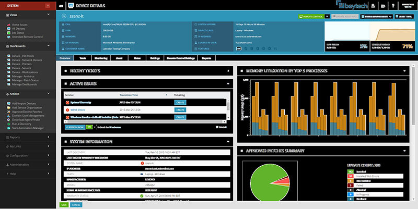This screenshot has height=209, width=418.
Task: Click the Device Details monitor icon
Action: tap(71, 6)
